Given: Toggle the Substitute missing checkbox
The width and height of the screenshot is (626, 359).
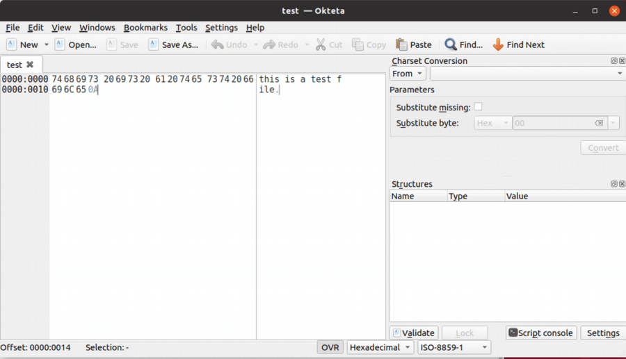Looking at the screenshot, I should point(478,107).
